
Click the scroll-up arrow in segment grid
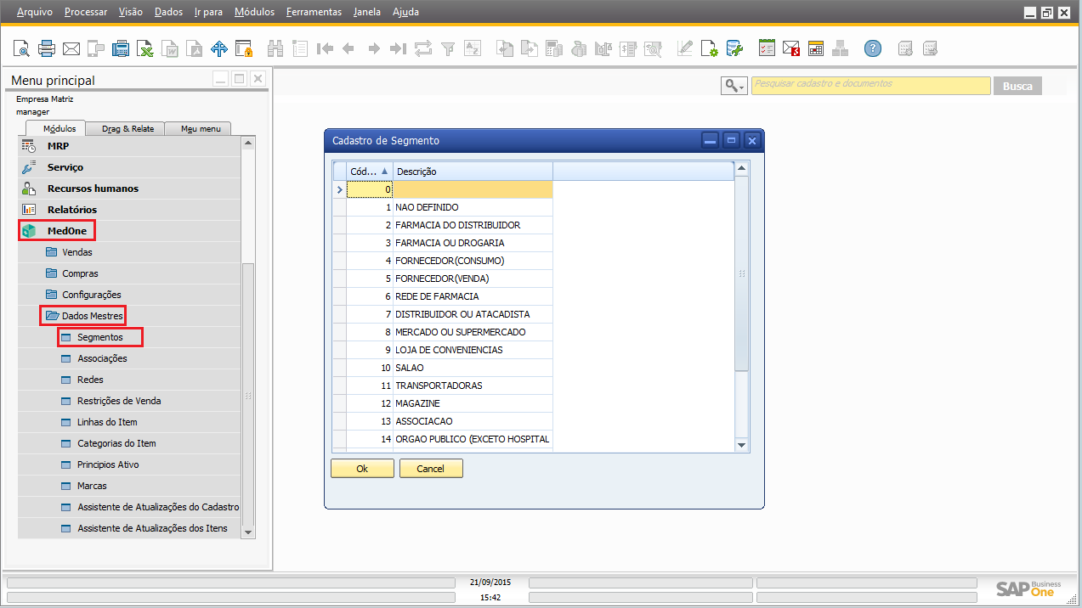click(741, 169)
